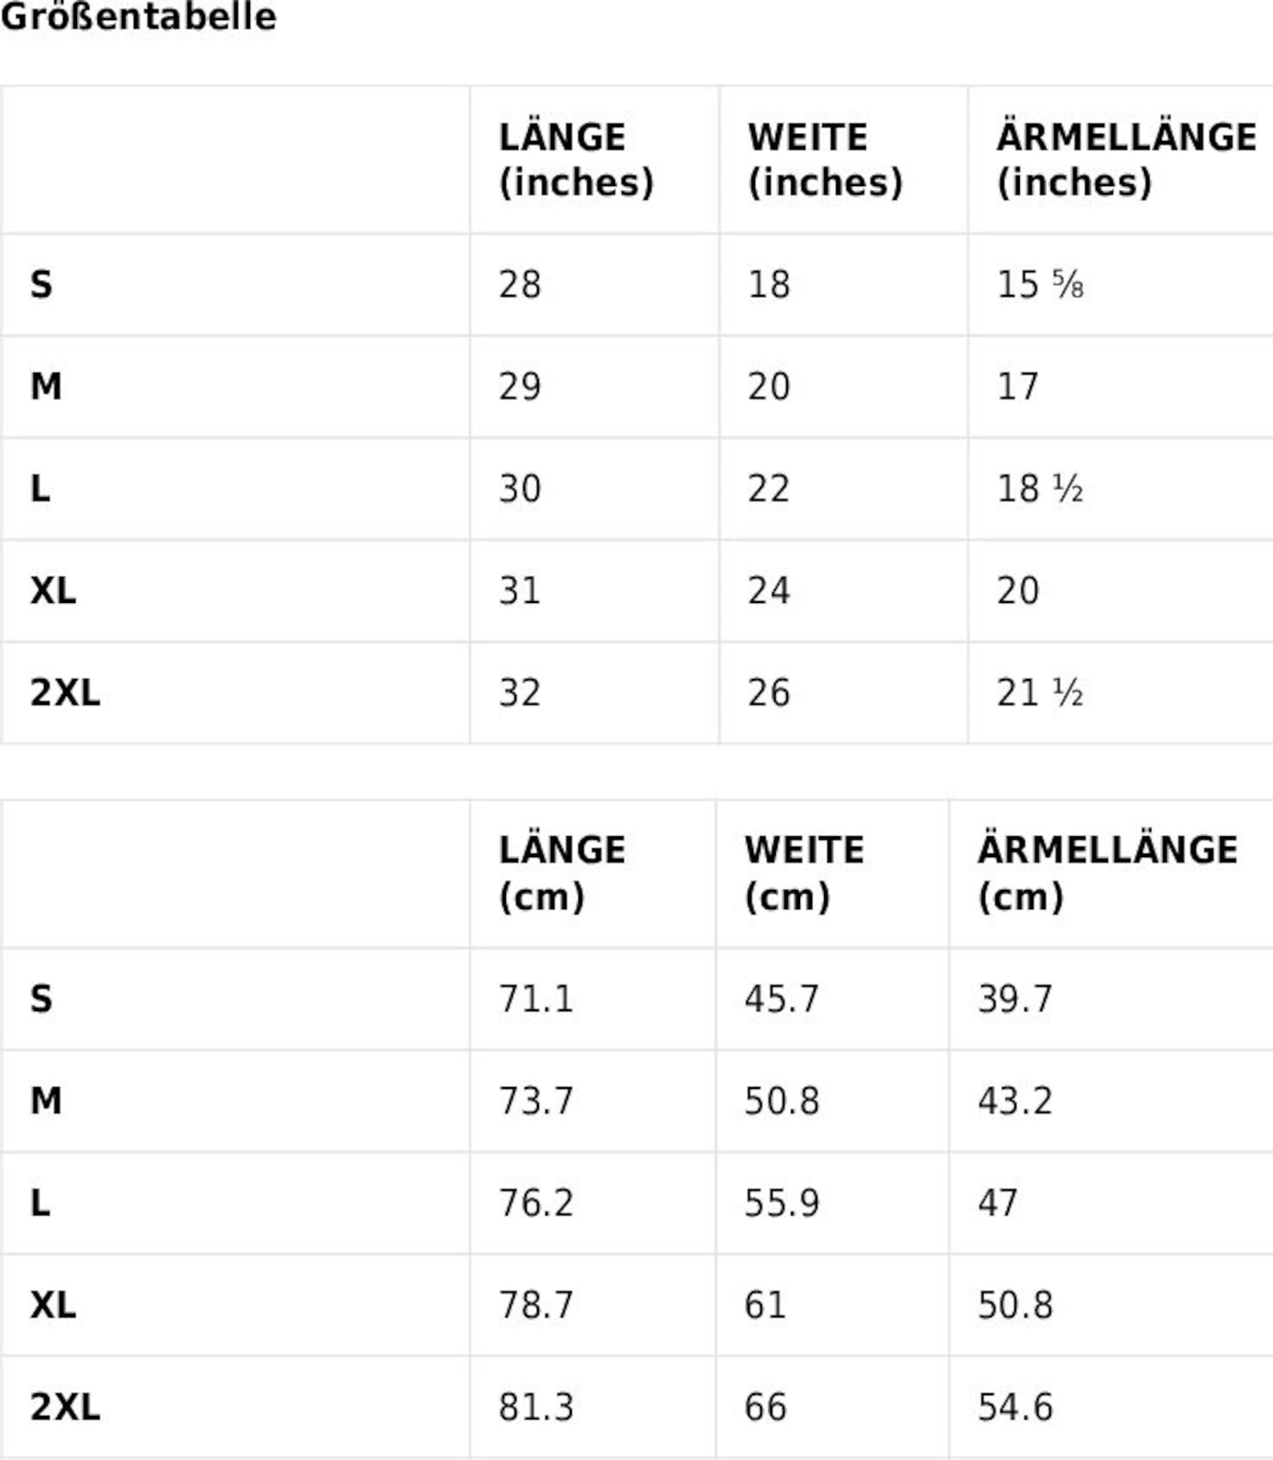Select the WEITE (cm) column header
Image resolution: width=1273 pixels, height=1460 pixels.
coord(804,873)
